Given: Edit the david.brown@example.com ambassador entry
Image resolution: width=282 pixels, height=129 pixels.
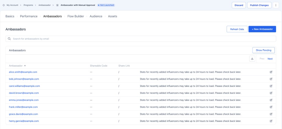Looking at the screenshot, I should click(x=271, y=93).
